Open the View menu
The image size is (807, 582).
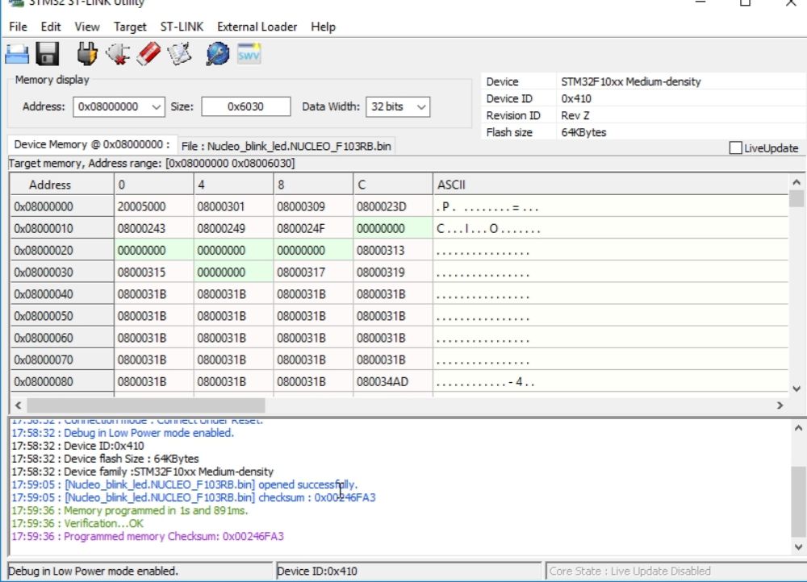click(87, 27)
